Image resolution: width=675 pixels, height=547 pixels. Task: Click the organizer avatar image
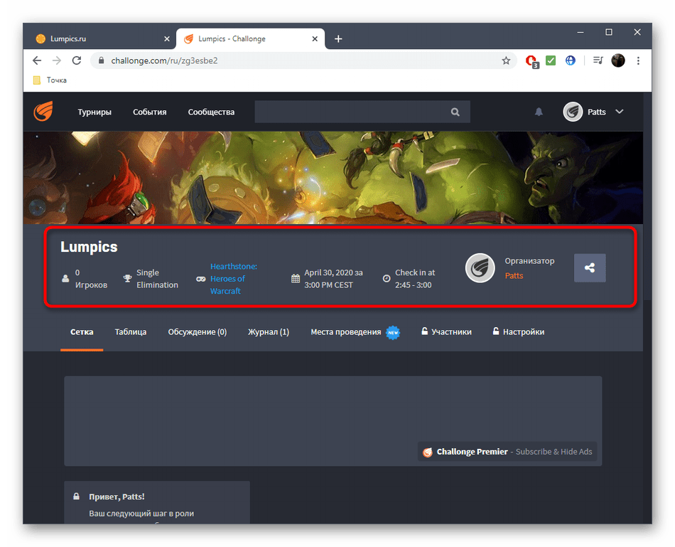click(x=480, y=267)
